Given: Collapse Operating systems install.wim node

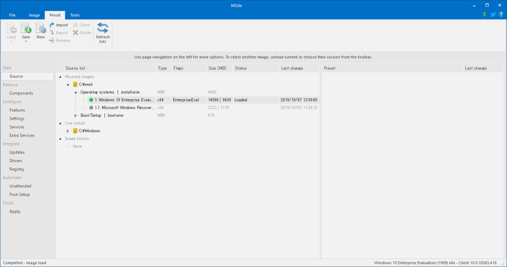Looking at the screenshot, I should click(76, 92).
